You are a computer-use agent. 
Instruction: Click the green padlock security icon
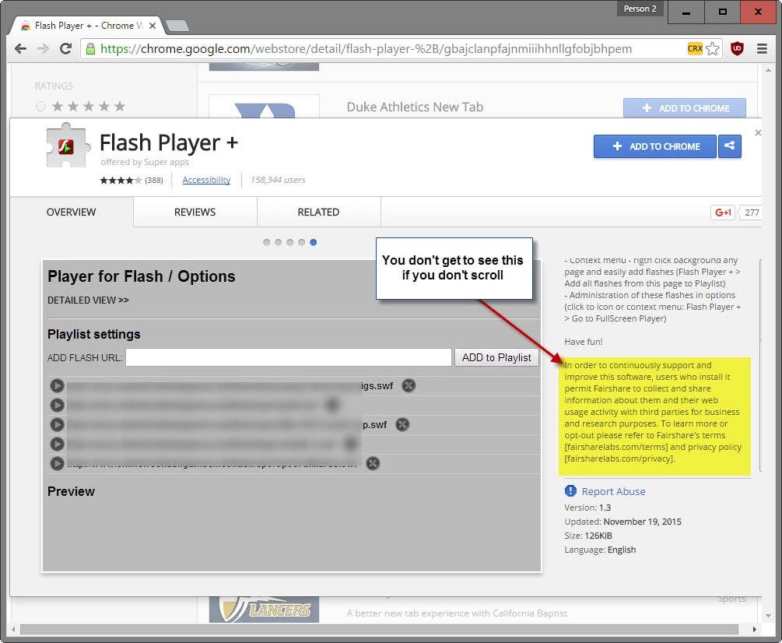90,48
